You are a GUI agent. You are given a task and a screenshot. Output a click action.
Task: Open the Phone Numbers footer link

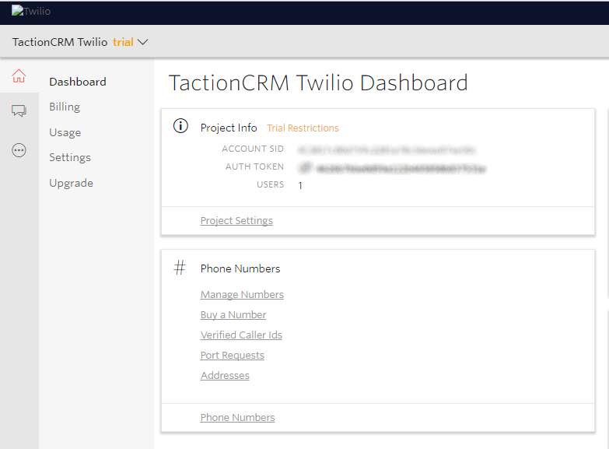click(x=237, y=418)
